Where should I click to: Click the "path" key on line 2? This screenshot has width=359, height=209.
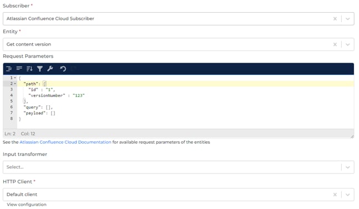31,84
